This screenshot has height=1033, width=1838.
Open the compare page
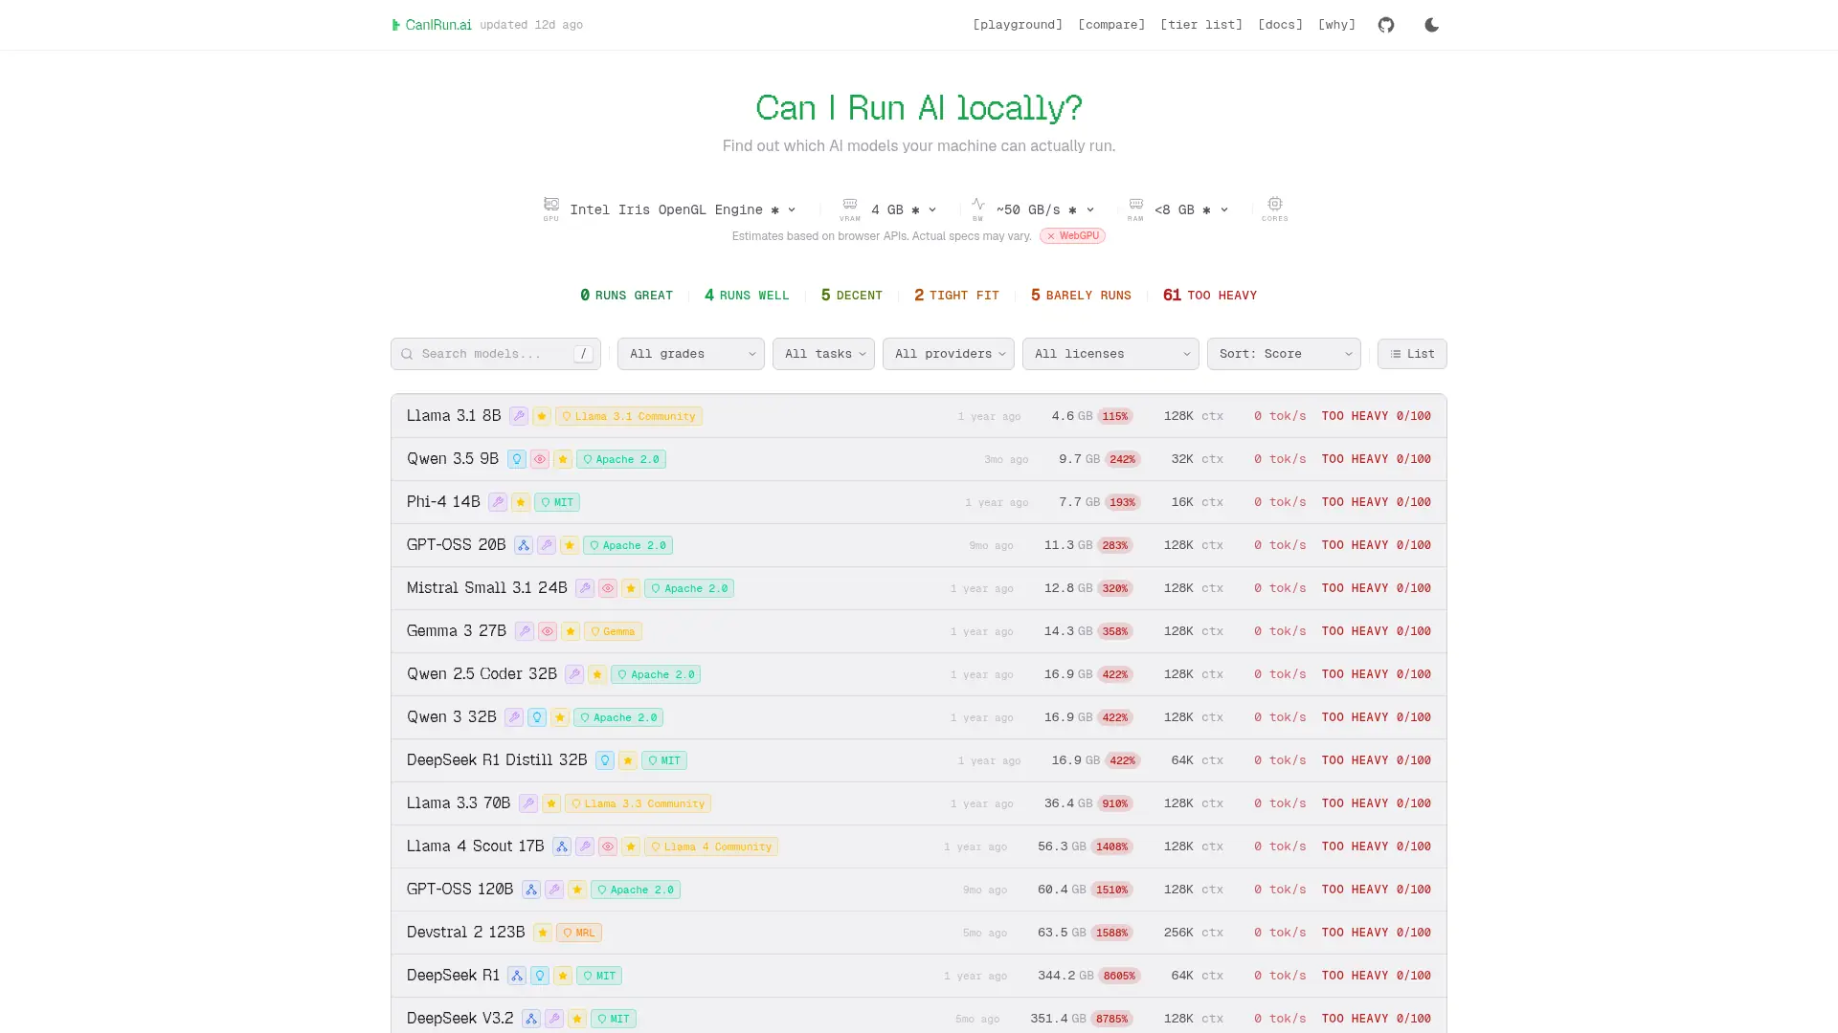tap(1111, 25)
